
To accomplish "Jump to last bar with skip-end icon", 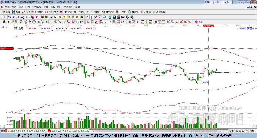I will (47, 17).
